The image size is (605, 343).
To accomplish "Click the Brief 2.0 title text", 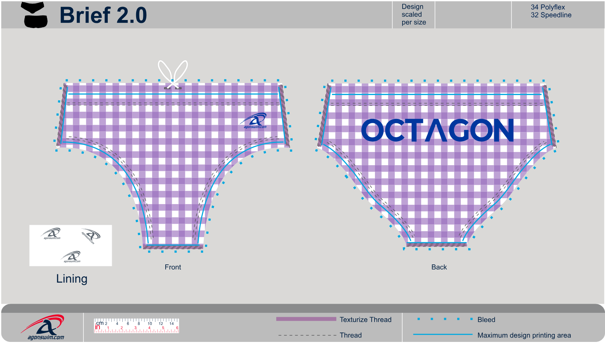I will point(103,15).
